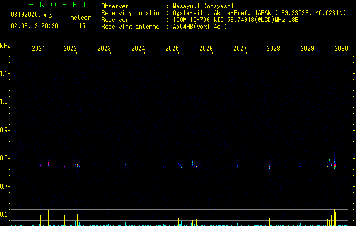Click the 1.1 kHz axis label
Screen dimensions: 356x226
[5, 73]
